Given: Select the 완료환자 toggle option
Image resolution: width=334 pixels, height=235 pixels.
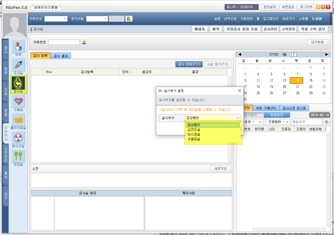Looking at the screenshot, I should click(x=277, y=115).
